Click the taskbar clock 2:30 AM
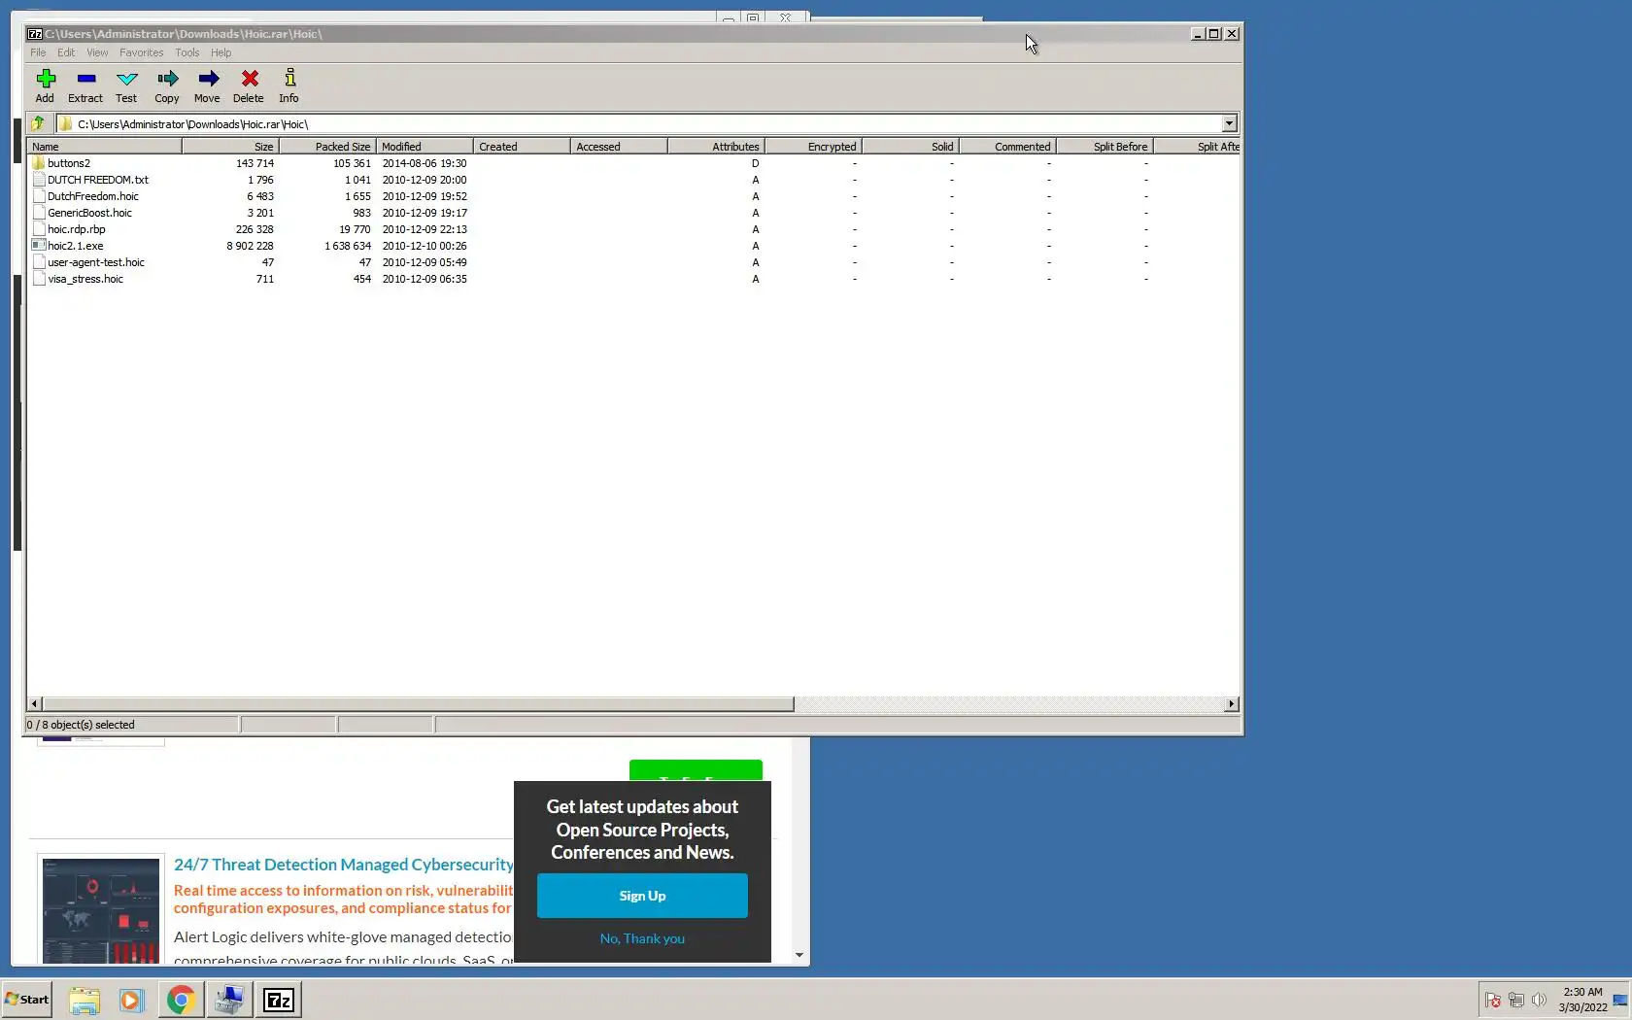This screenshot has height=1020, width=1632. pos(1582,992)
